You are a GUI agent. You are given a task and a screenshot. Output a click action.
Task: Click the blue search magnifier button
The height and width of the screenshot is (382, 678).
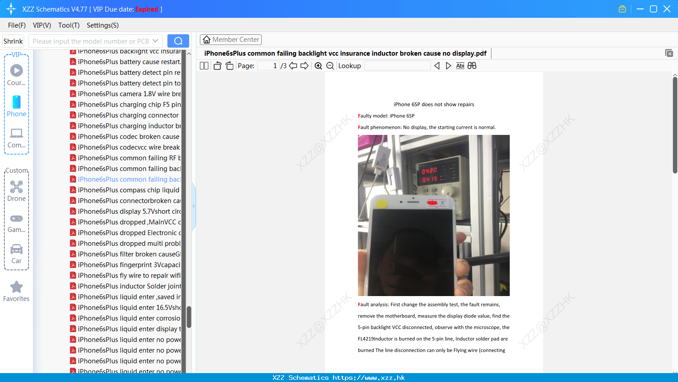(178, 41)
